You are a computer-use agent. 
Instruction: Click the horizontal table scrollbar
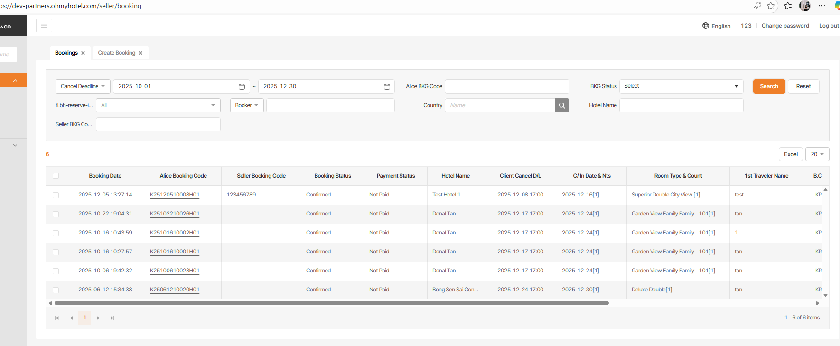coord(331,303)
